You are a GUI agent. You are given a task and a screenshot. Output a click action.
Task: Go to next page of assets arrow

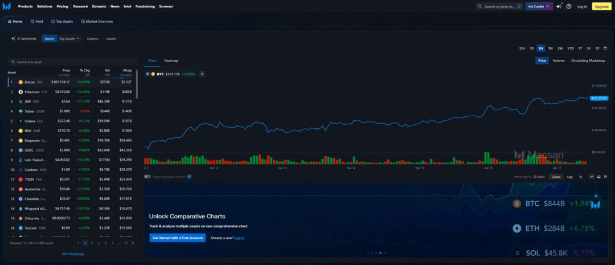(x=133, y=243)
